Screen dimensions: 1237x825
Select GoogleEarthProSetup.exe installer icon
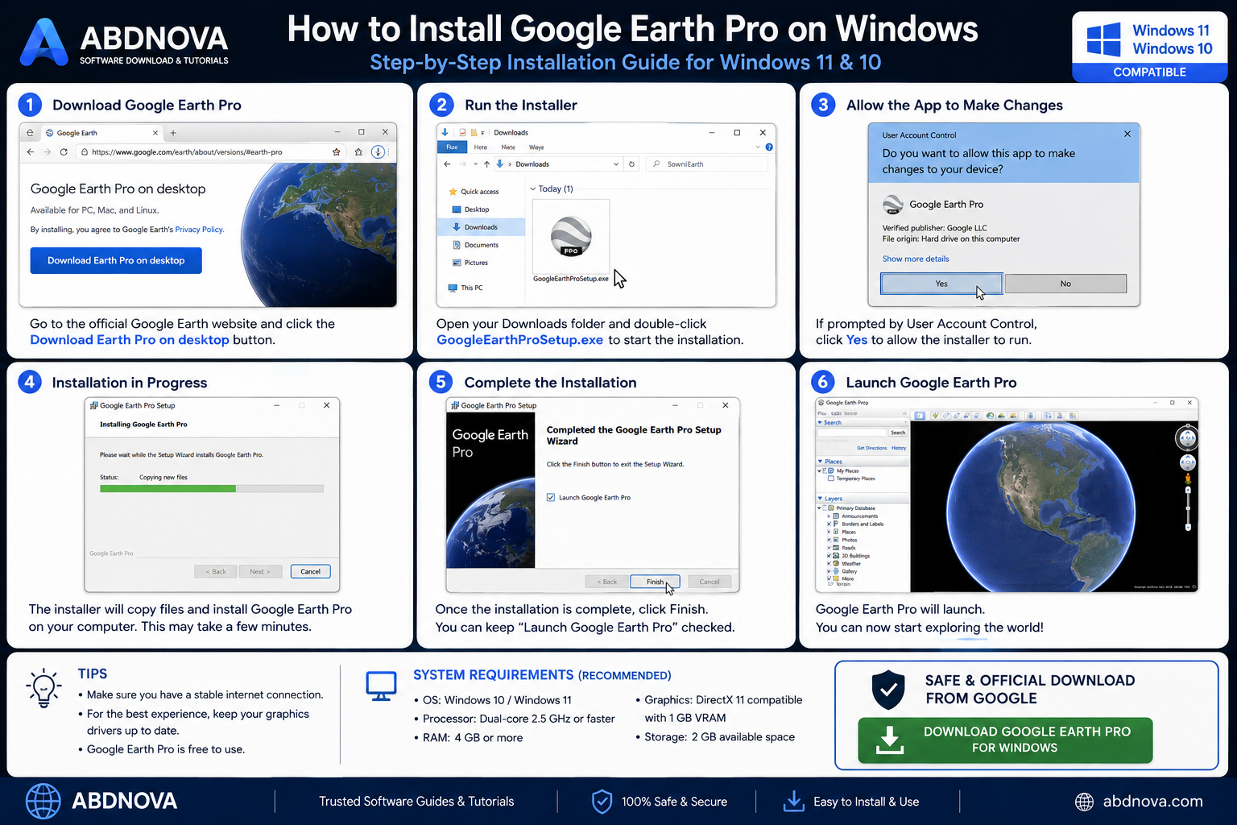point(571,237)
